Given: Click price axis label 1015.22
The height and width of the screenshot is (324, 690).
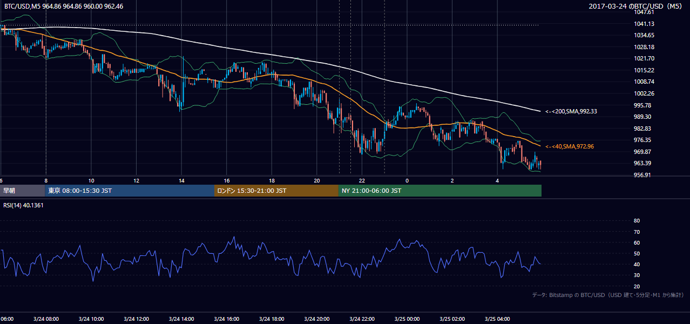Looking at the screenshot, I should (645, 70).
